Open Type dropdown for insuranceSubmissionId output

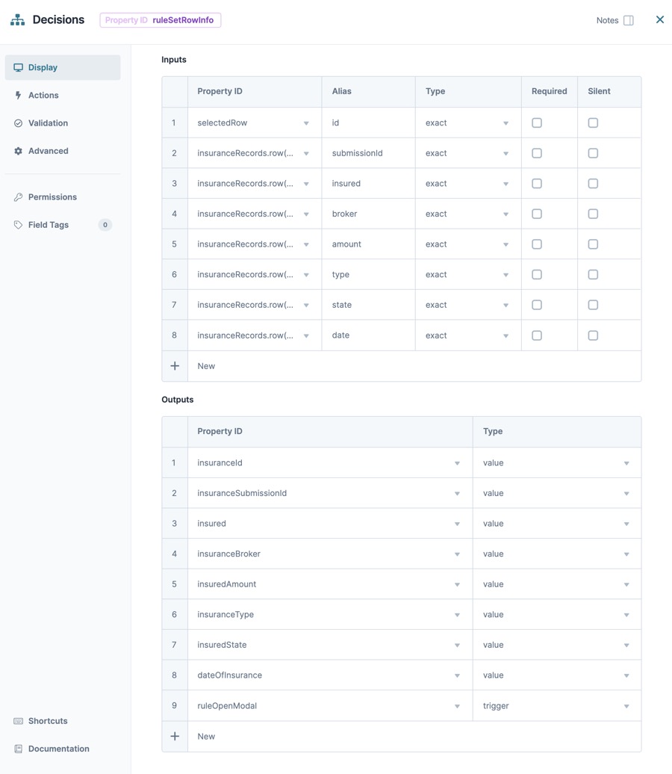coord(557,493)
